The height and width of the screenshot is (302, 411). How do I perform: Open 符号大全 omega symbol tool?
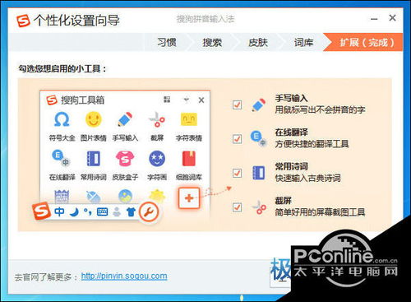62,119
